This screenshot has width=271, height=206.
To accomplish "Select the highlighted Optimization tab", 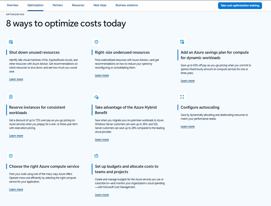I will coord(35,5).
